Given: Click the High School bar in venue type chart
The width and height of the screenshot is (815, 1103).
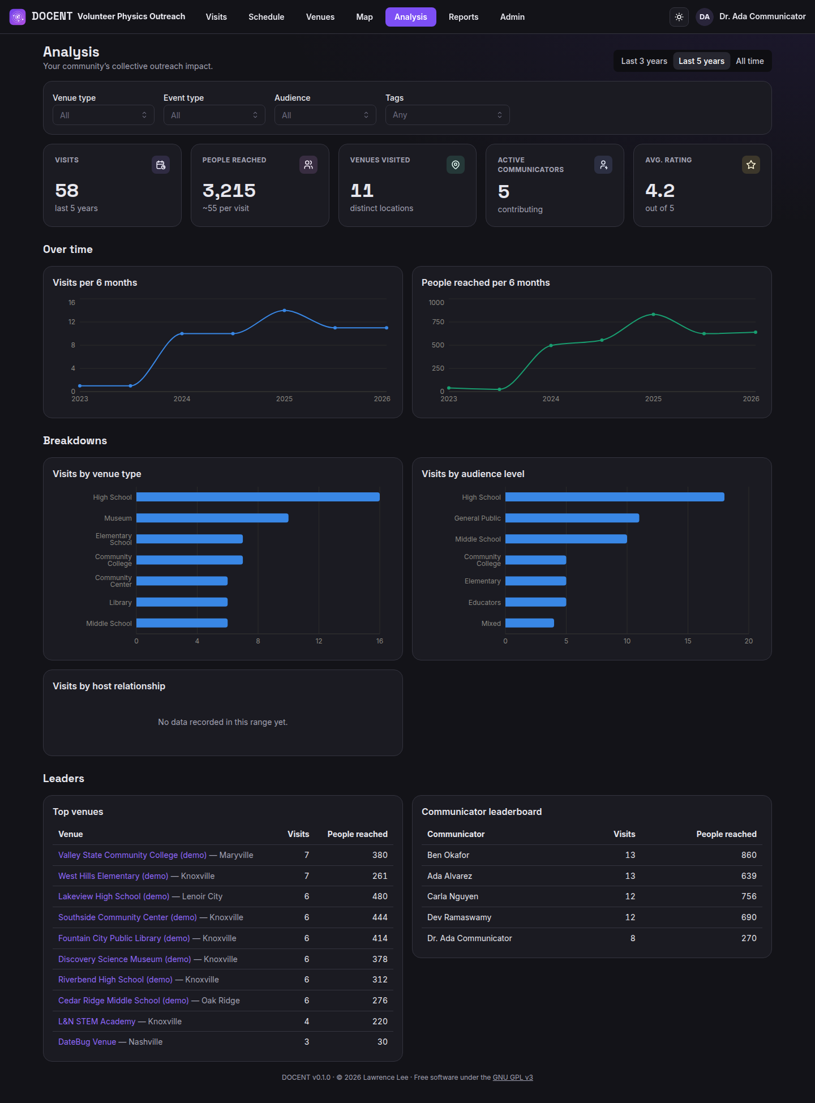Looking at the screenshot, I should 258,497.
